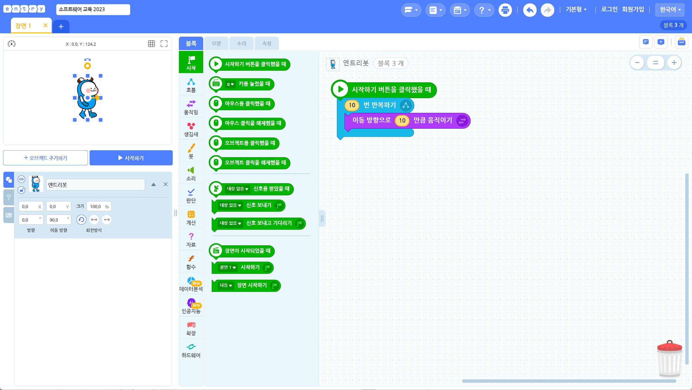Toggle the 엔트리봇 object lock icon
The height and width of the screenshot is (390, 692).
click(x=22, y=190)
